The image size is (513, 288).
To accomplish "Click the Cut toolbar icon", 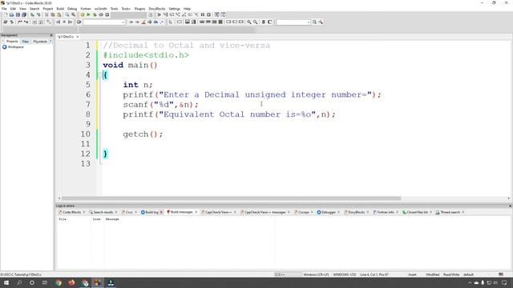I will 46,14.
